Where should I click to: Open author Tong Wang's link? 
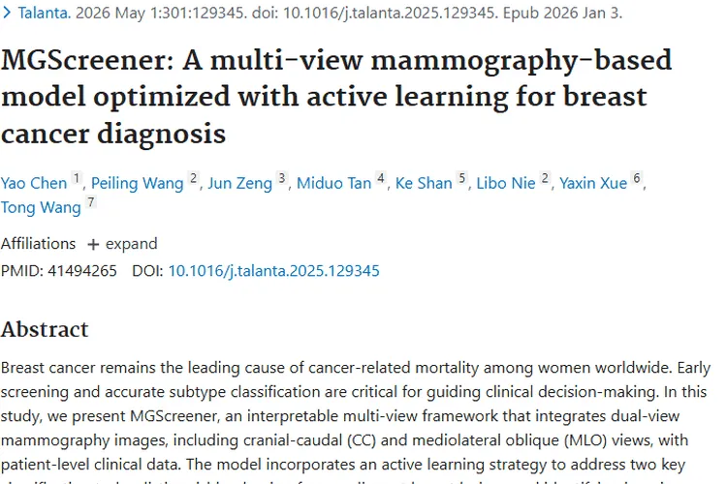coord(41,207)
